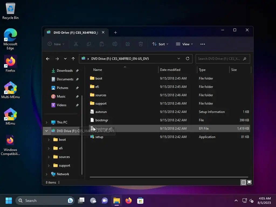Expand efi folder in navigation tree
Viewport: 276px width, 207px height.
[49, 148]
